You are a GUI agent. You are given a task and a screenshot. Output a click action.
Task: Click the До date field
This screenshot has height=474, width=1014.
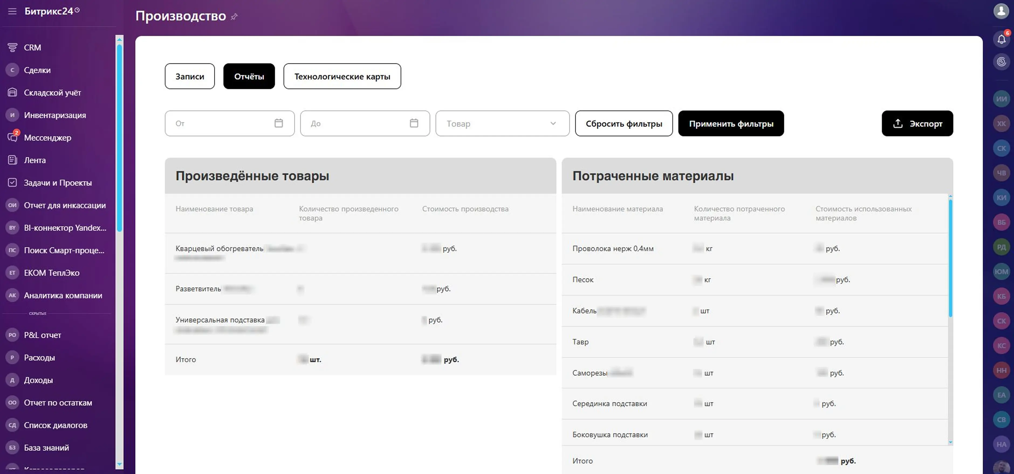pos(365,123)
